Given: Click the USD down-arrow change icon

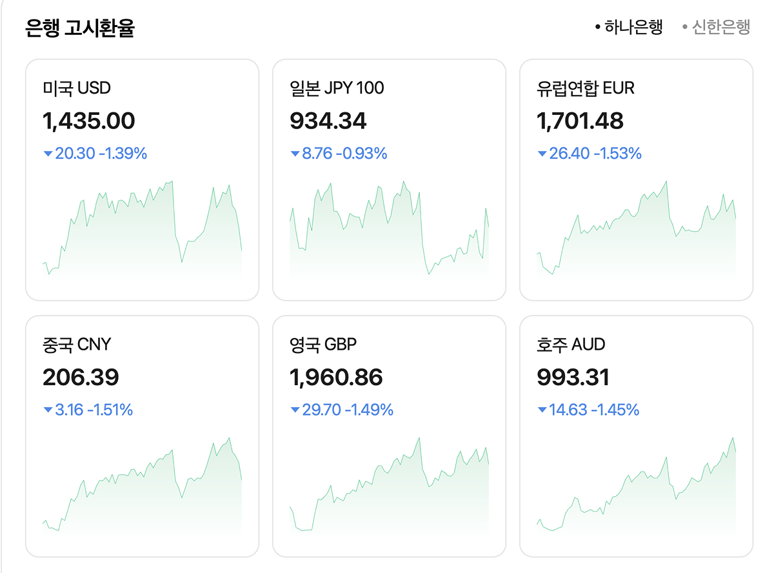Looking at the screenshot, I should pyautogui.click(x=48, y=154).
